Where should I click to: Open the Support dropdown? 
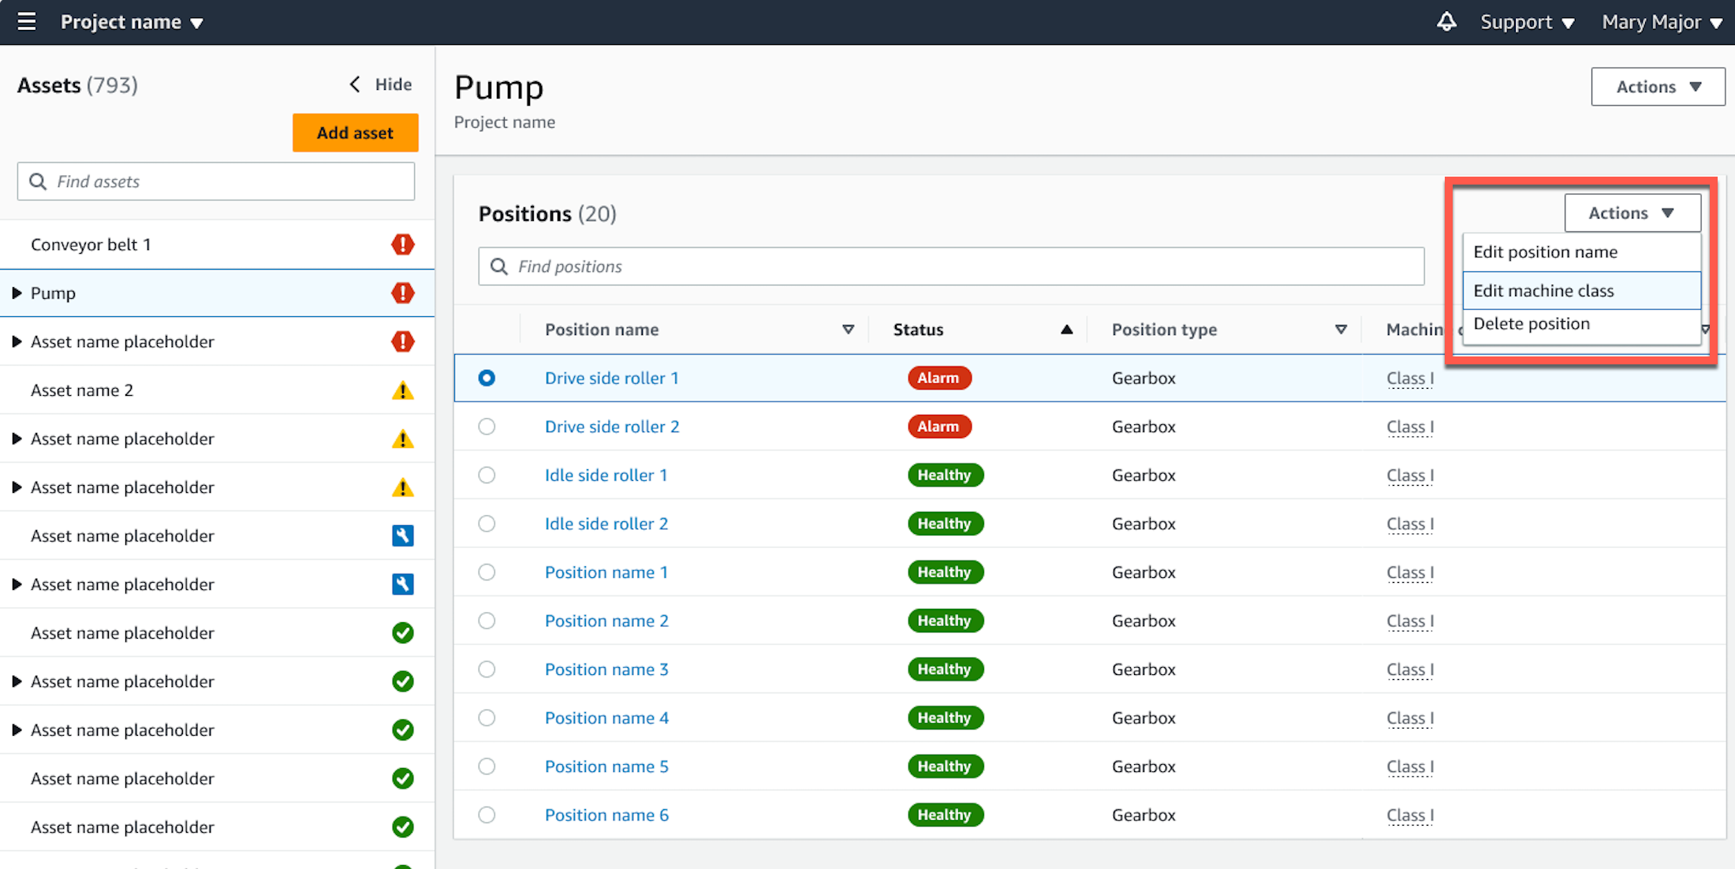1526,21
